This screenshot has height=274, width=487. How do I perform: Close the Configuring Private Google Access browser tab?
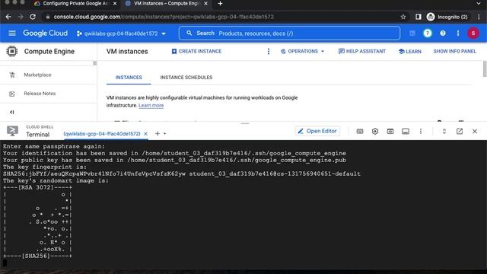click(115, 3)
